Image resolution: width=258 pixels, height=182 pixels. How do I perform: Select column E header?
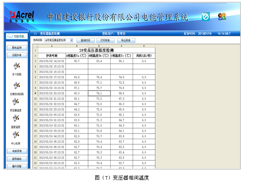pos(144,46)
